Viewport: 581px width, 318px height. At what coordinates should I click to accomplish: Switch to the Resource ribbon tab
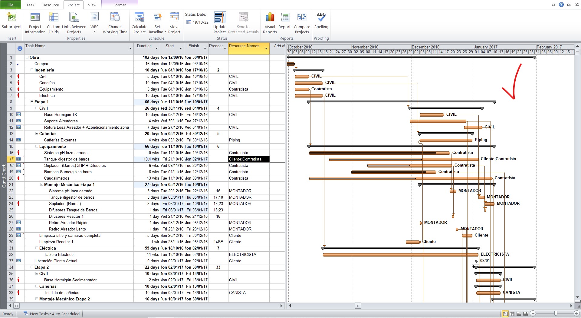tap(51, 5)
